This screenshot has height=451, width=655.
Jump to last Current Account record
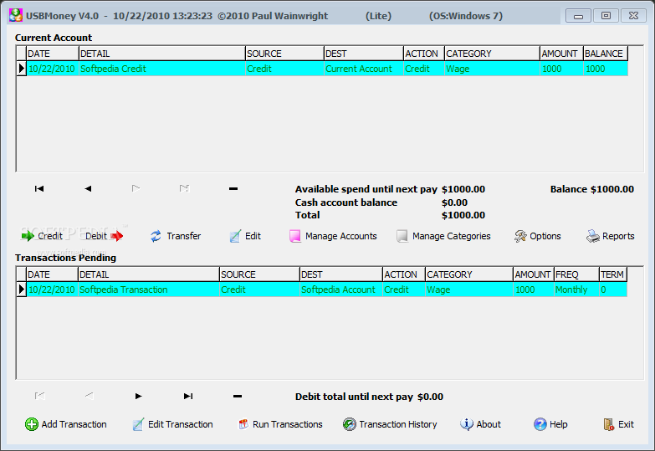click(x=184, y=188)
